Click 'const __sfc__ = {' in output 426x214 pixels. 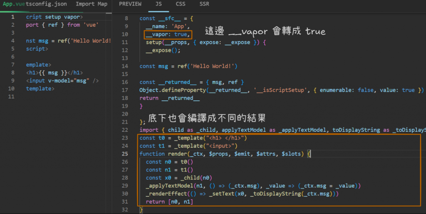[x=166, y=18]
